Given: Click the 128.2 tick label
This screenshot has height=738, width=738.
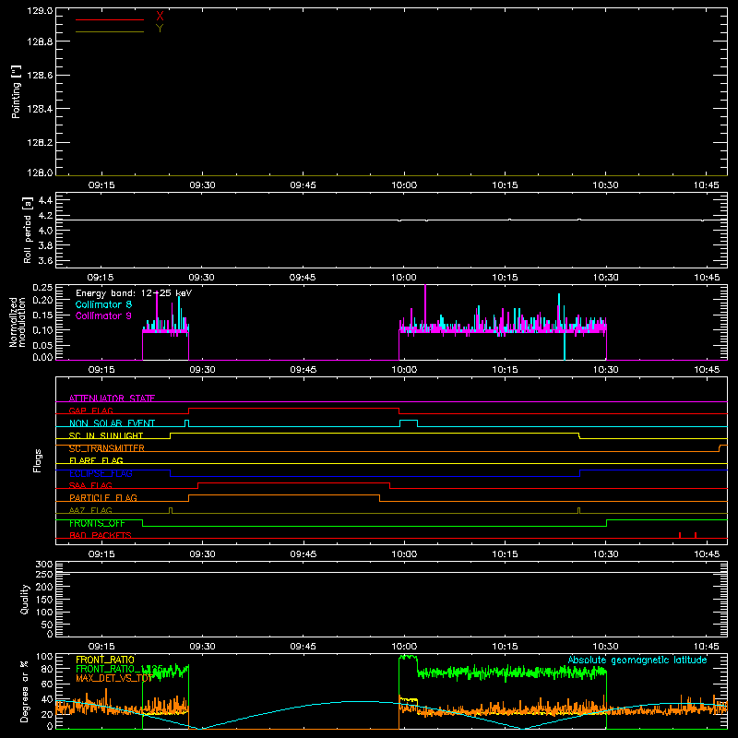Looking at the screenshot, I should tap(40, 143).
